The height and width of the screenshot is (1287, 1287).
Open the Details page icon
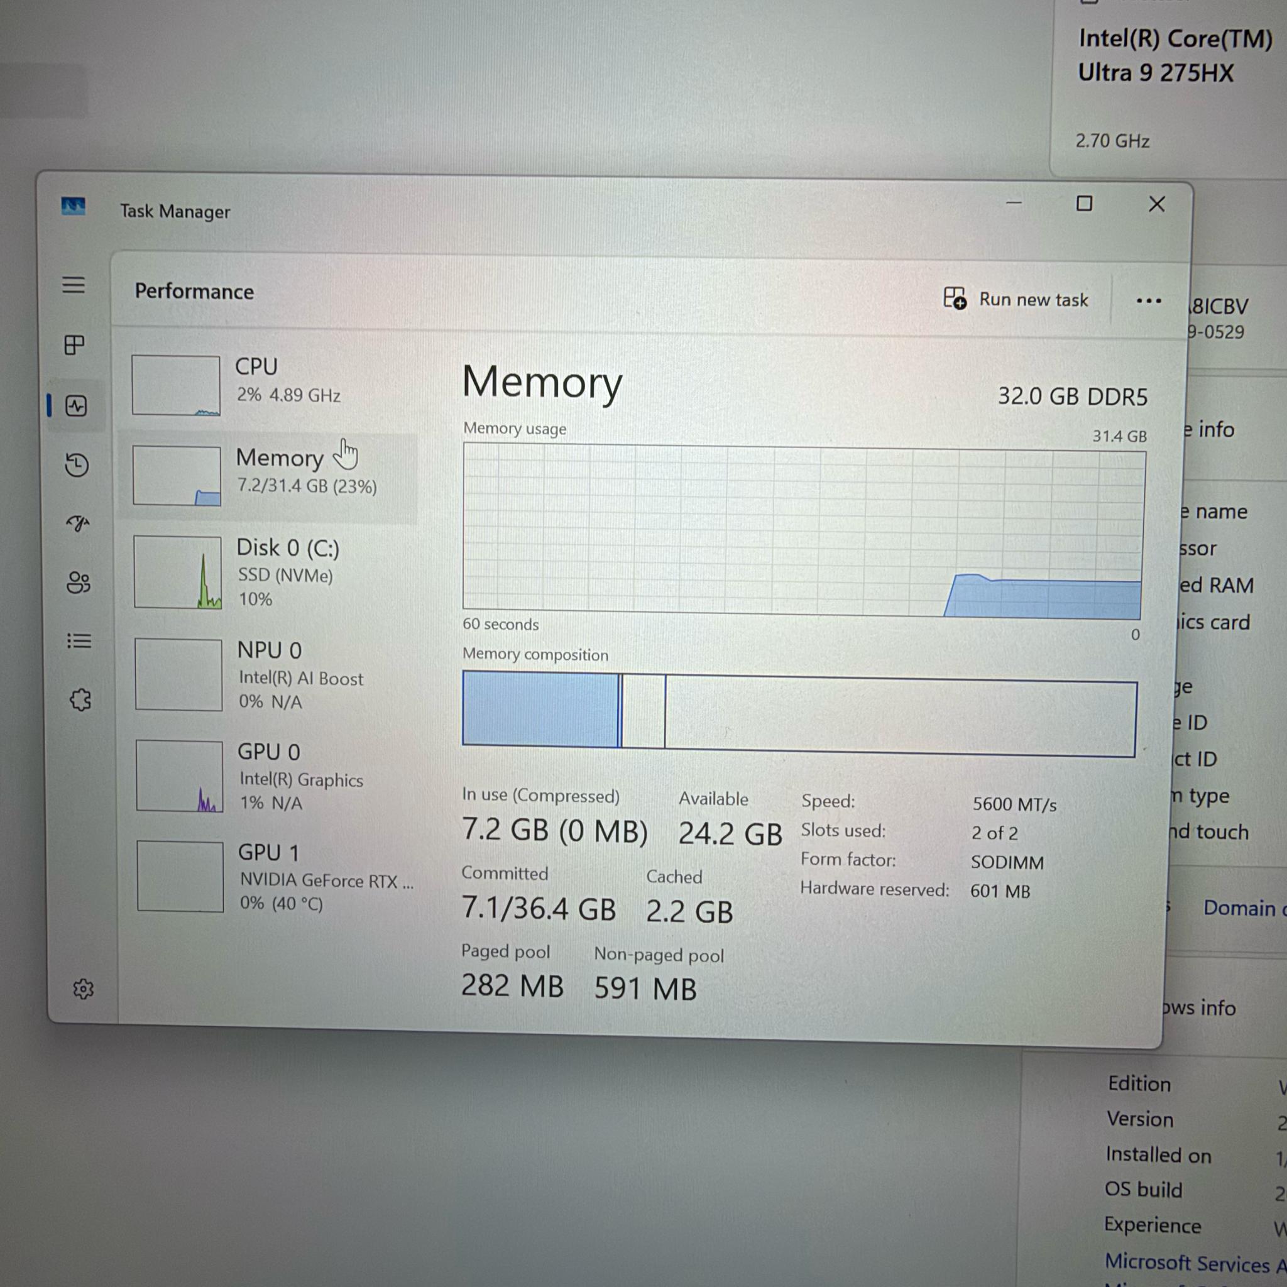(x=79, y=641)
